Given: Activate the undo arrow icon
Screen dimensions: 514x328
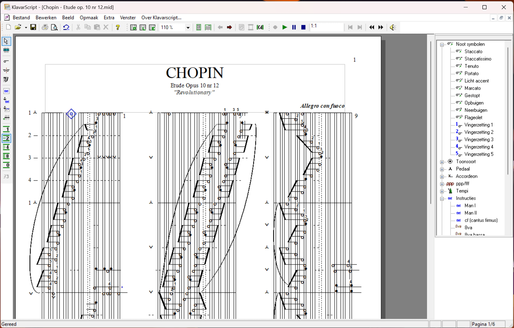Looking at the screenshot, I should point(66,27).
